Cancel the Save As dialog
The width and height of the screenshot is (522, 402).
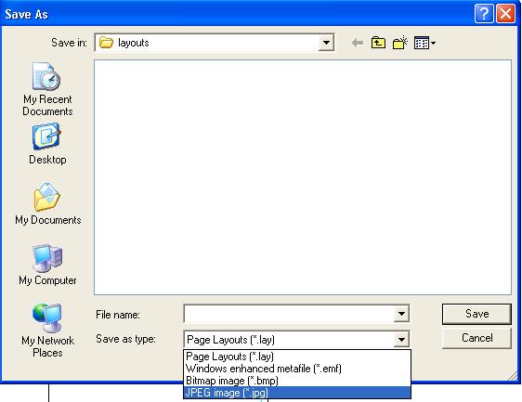pyautogui.click(x=476, y=338)
